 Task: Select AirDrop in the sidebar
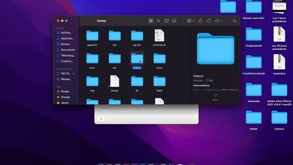[x=66, y=33]
